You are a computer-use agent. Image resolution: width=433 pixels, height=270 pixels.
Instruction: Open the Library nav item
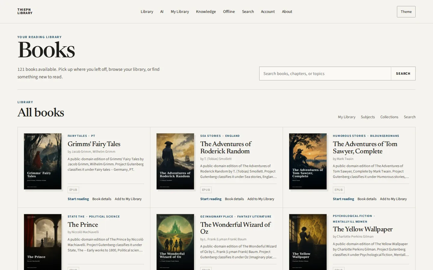[147, 12]
